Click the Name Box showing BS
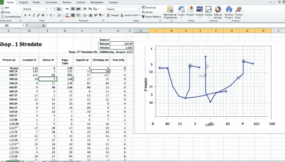The image size is (285, 162). (10, 25)
